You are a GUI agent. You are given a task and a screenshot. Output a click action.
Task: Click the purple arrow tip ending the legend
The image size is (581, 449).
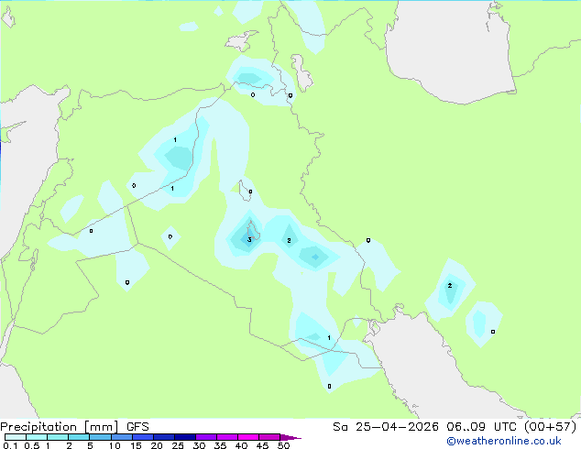coord(290,437)
